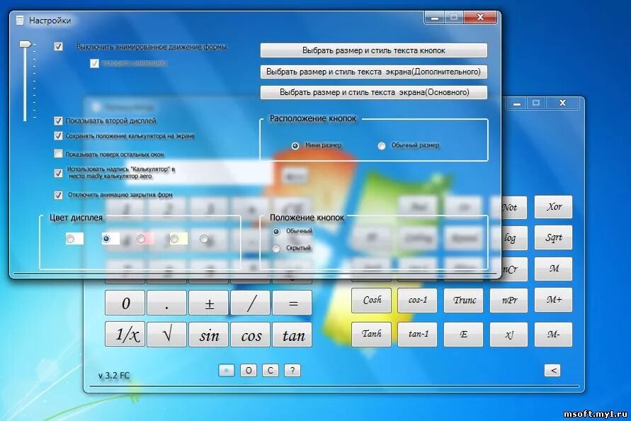Click the vertical slider thumb in Settings
The image size is (631, 421).
[x=25, y=44]
